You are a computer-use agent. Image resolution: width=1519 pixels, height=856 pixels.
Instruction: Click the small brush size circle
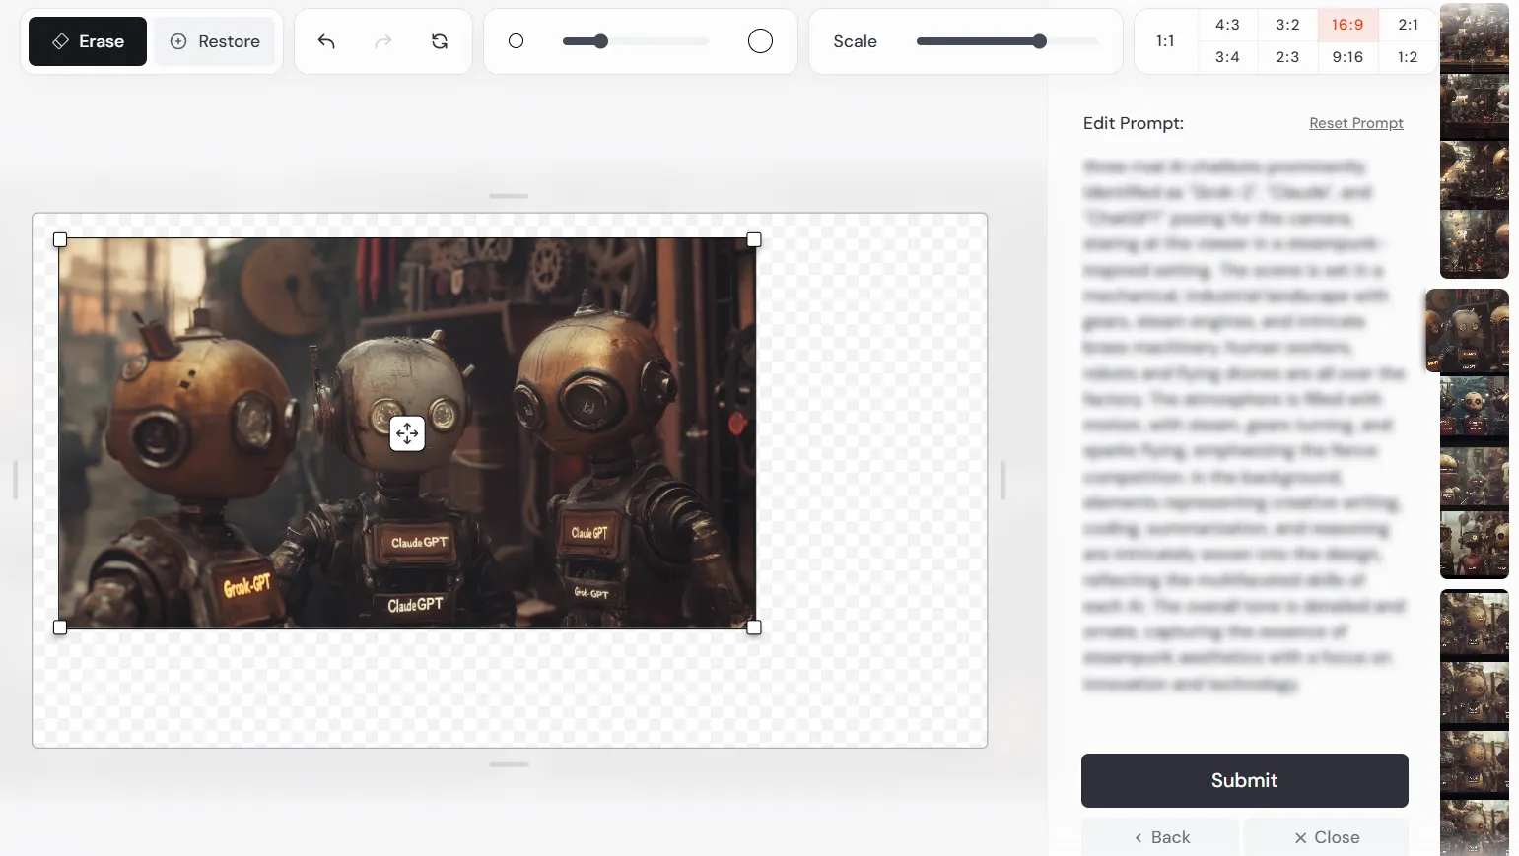(x=516, y=41)
